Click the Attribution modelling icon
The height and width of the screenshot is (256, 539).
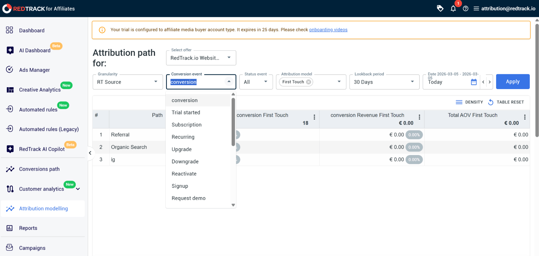(10, 208)
